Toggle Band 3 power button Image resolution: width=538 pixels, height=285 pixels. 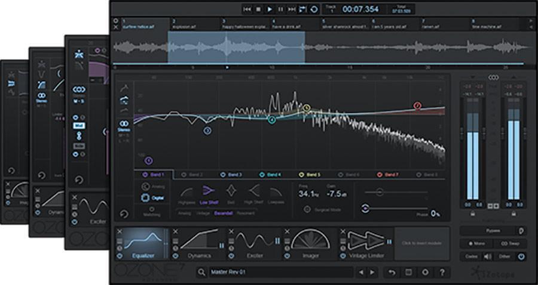(x=223, y=175)
